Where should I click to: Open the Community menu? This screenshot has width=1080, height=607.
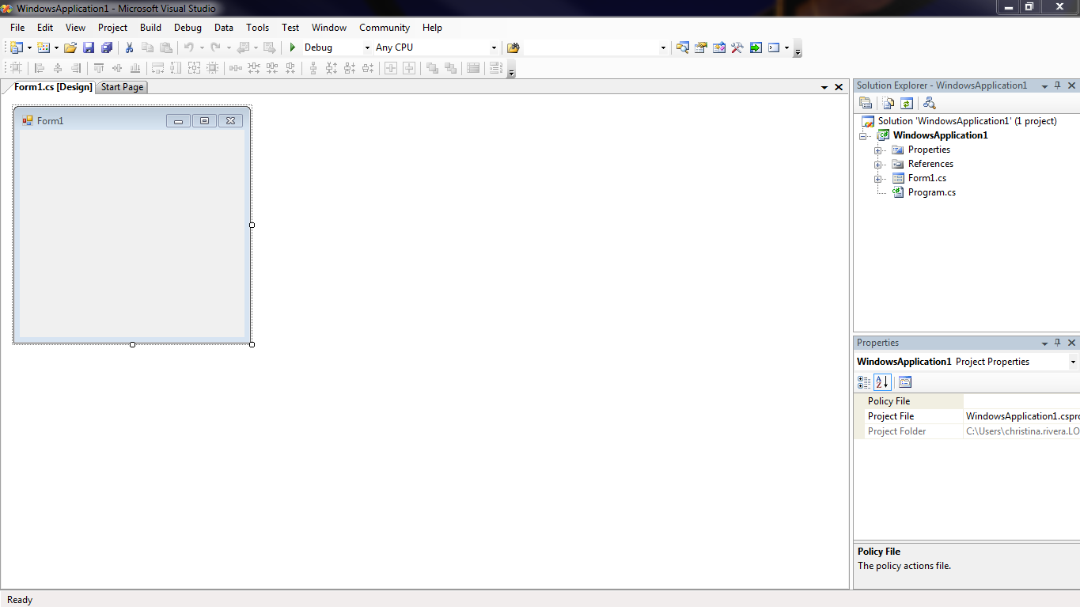[x=385, y=27]
